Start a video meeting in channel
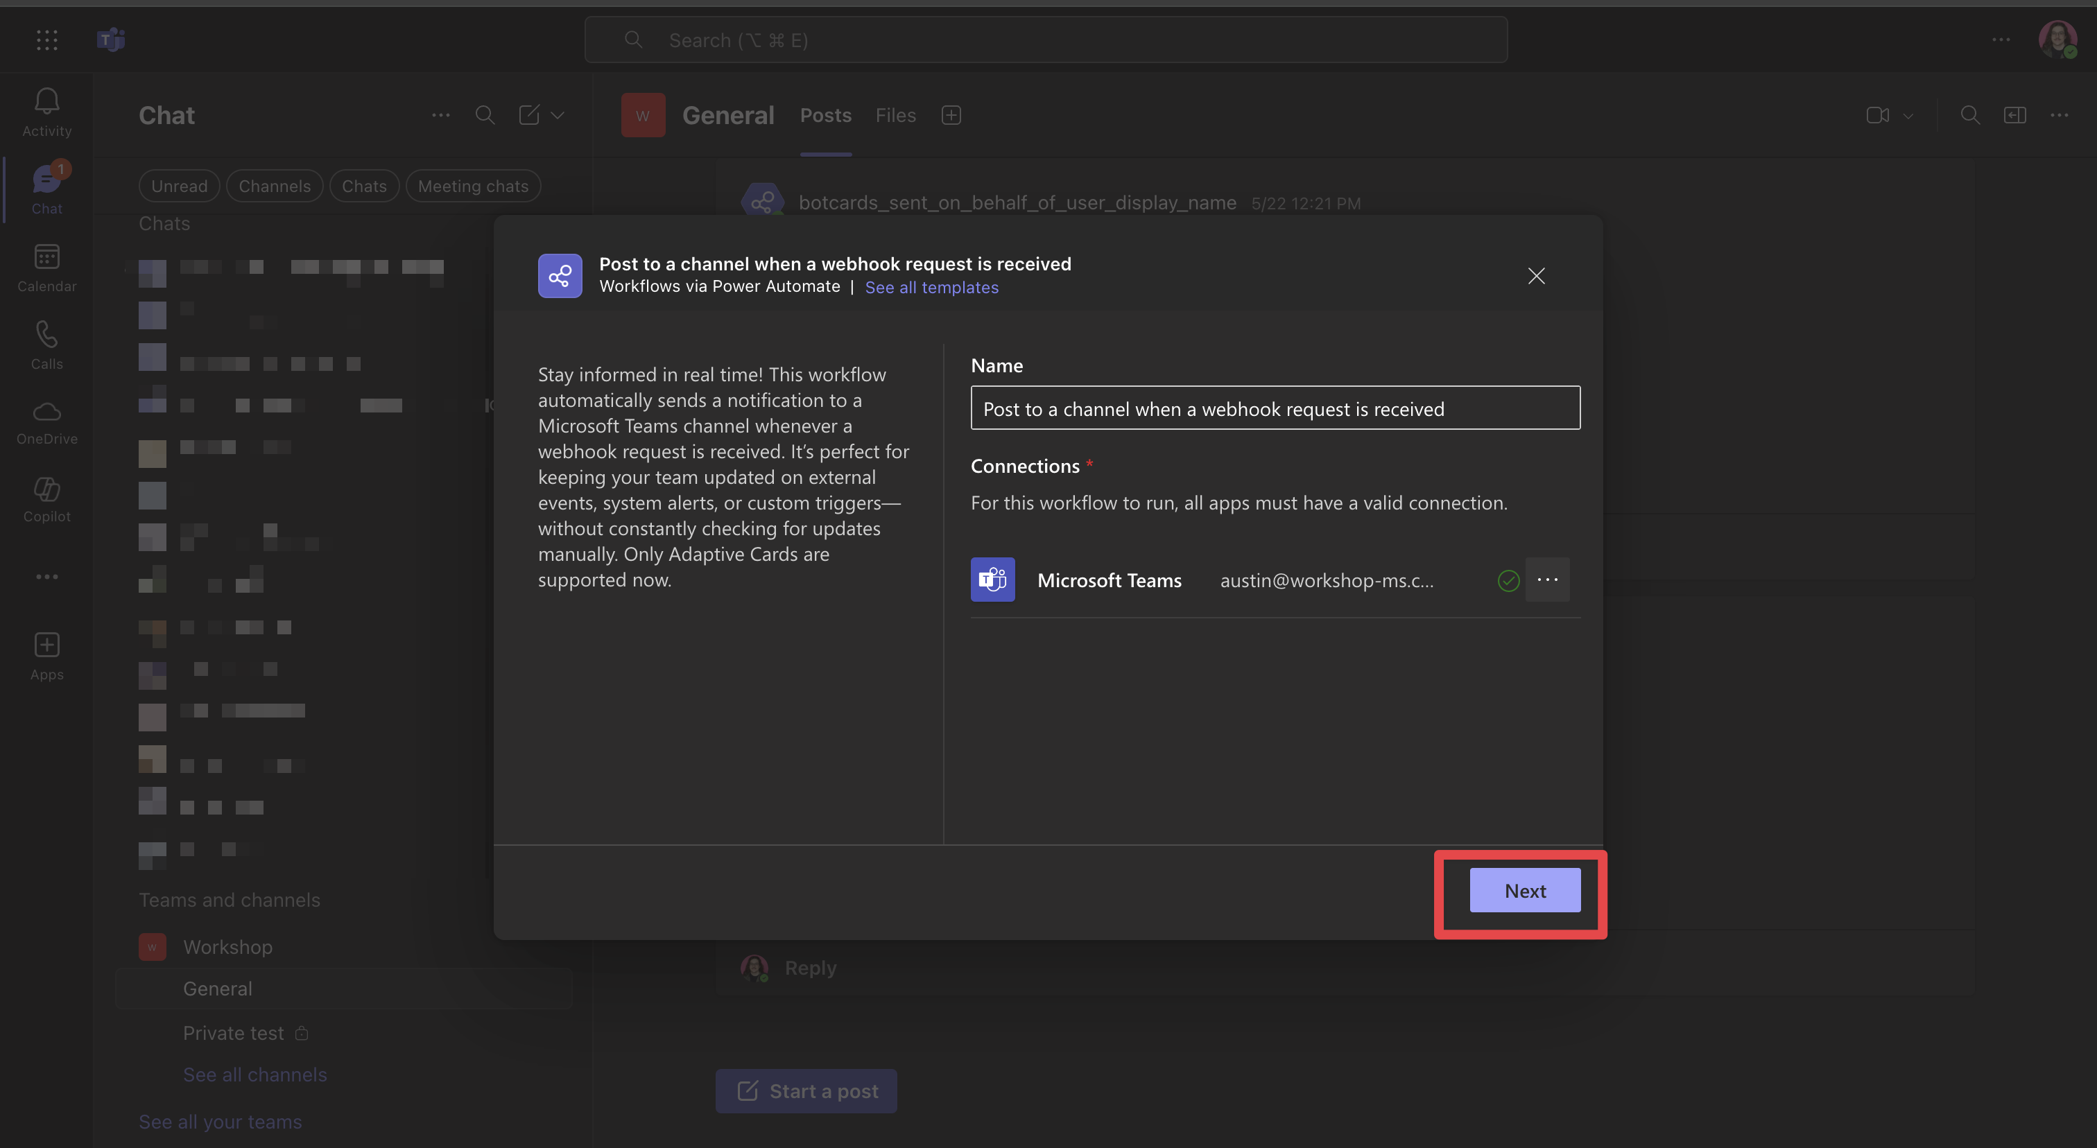The width and height of the screenshot is (2097, 1148). coord(1877,114)
